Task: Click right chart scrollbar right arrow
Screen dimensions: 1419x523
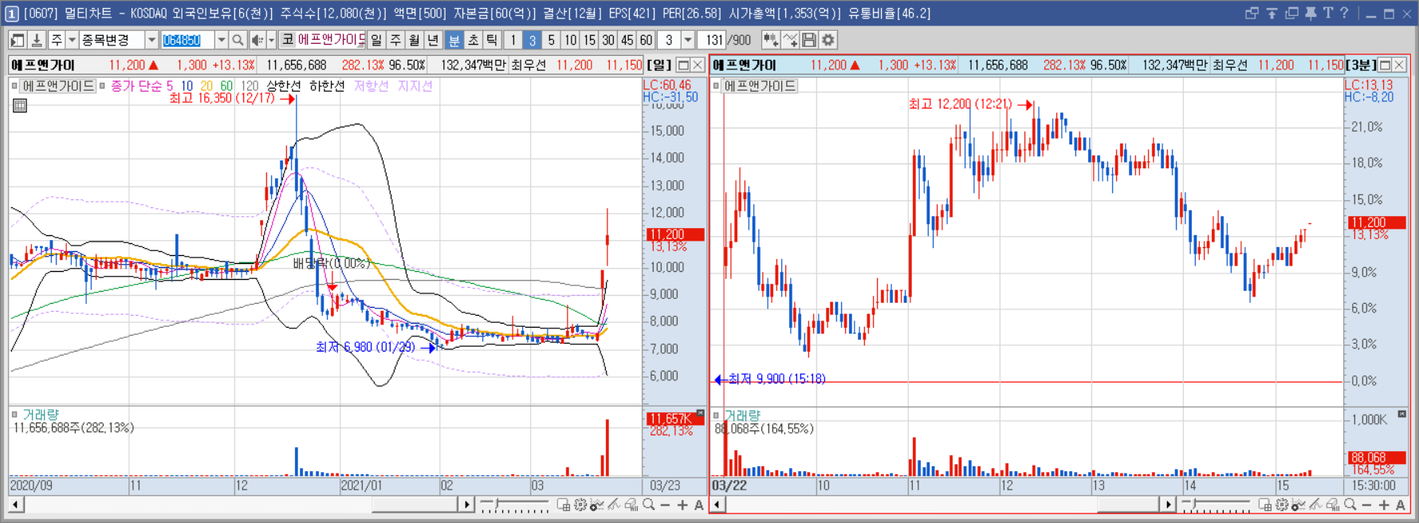Action: (1168, 505)
